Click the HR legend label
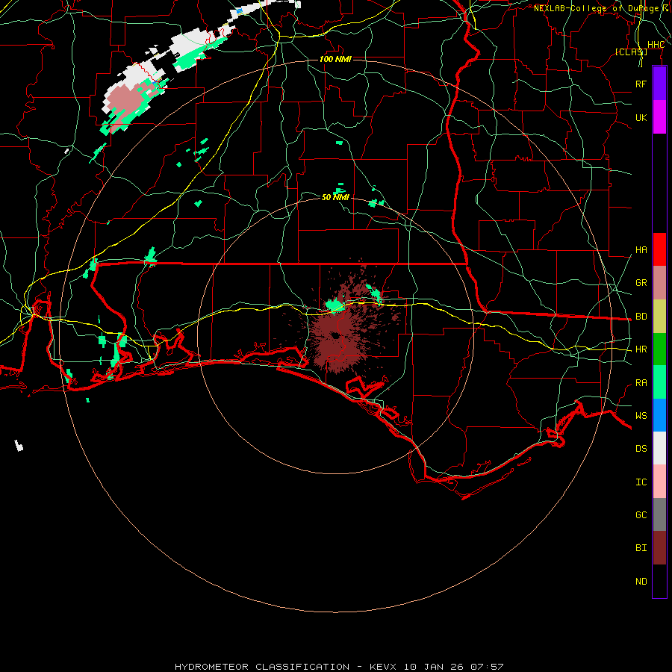 [641, 349]
